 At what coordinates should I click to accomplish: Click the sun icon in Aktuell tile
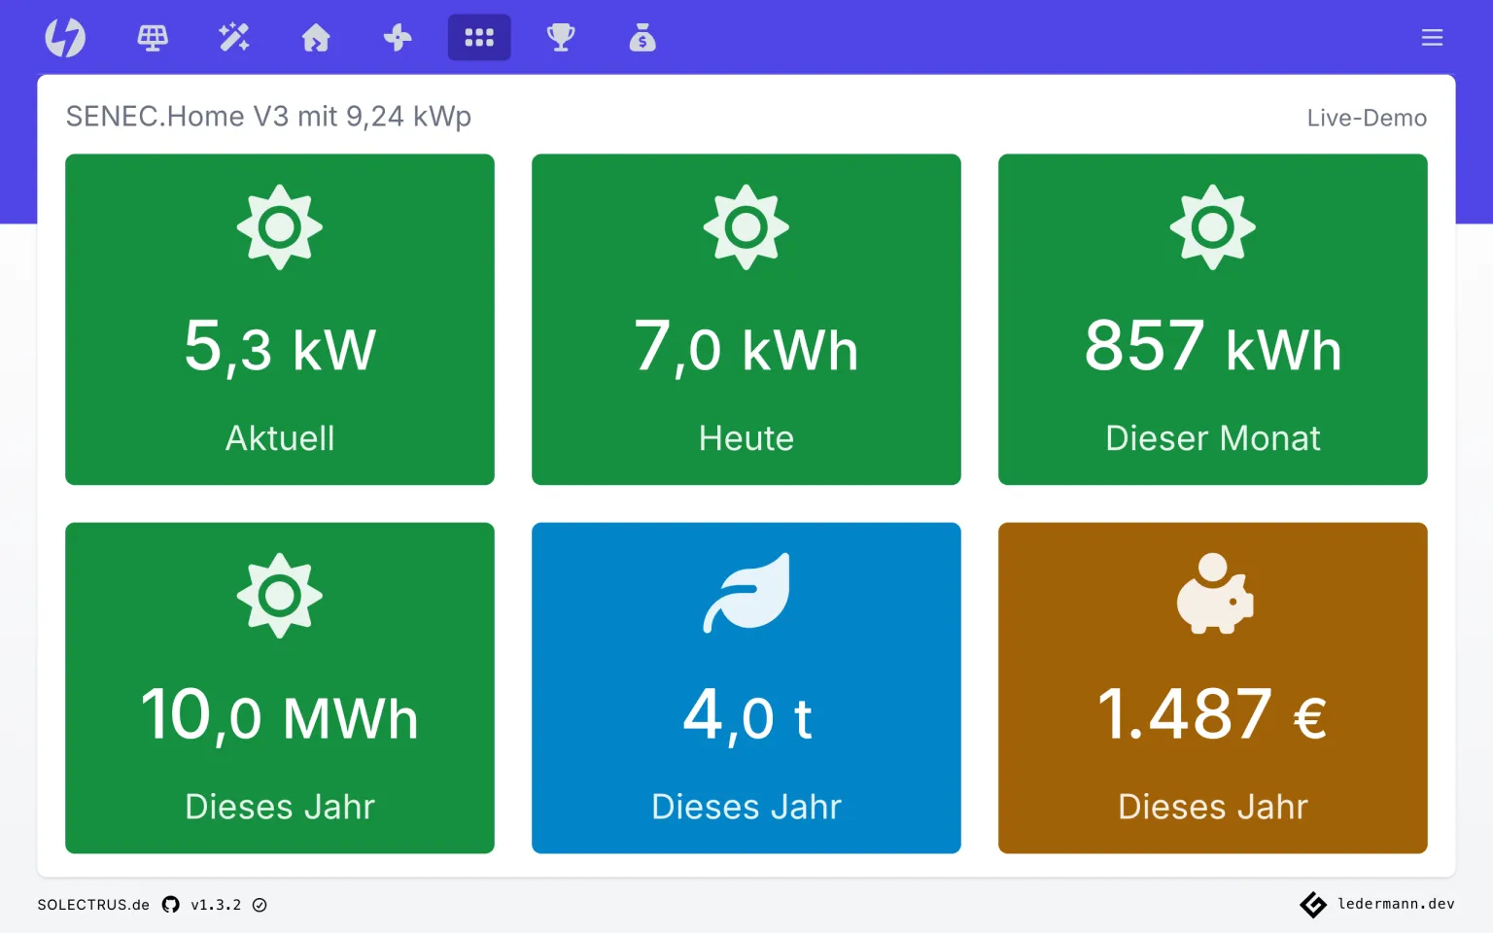(280, 227)
